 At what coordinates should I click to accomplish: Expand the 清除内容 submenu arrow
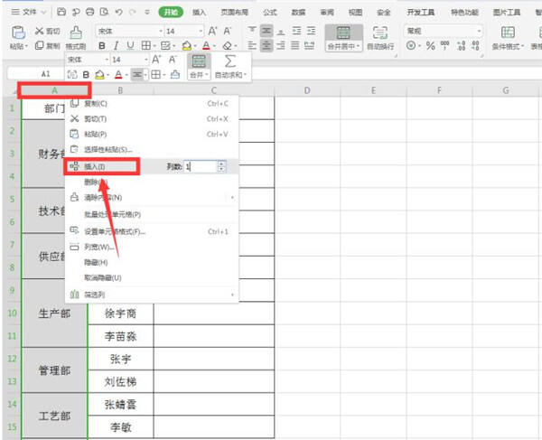point(232,198)
